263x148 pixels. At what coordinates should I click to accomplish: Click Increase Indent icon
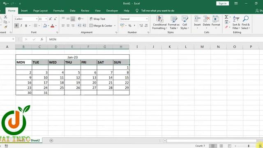[84, 25]
